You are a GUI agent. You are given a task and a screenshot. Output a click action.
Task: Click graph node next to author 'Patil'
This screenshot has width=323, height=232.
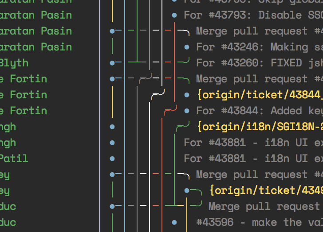tap(112, 159)
